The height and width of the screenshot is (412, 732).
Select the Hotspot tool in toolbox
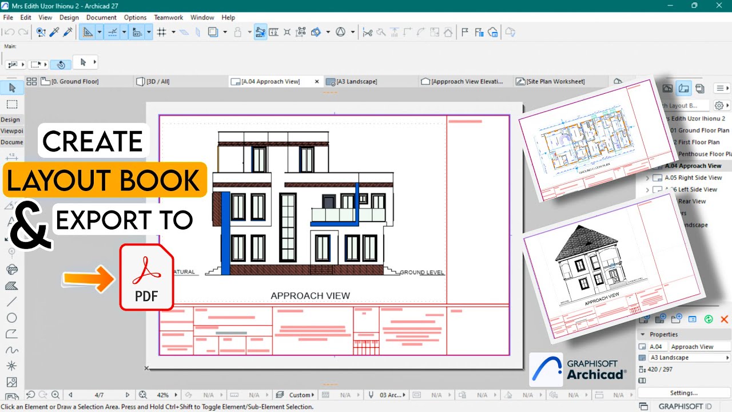11,366
